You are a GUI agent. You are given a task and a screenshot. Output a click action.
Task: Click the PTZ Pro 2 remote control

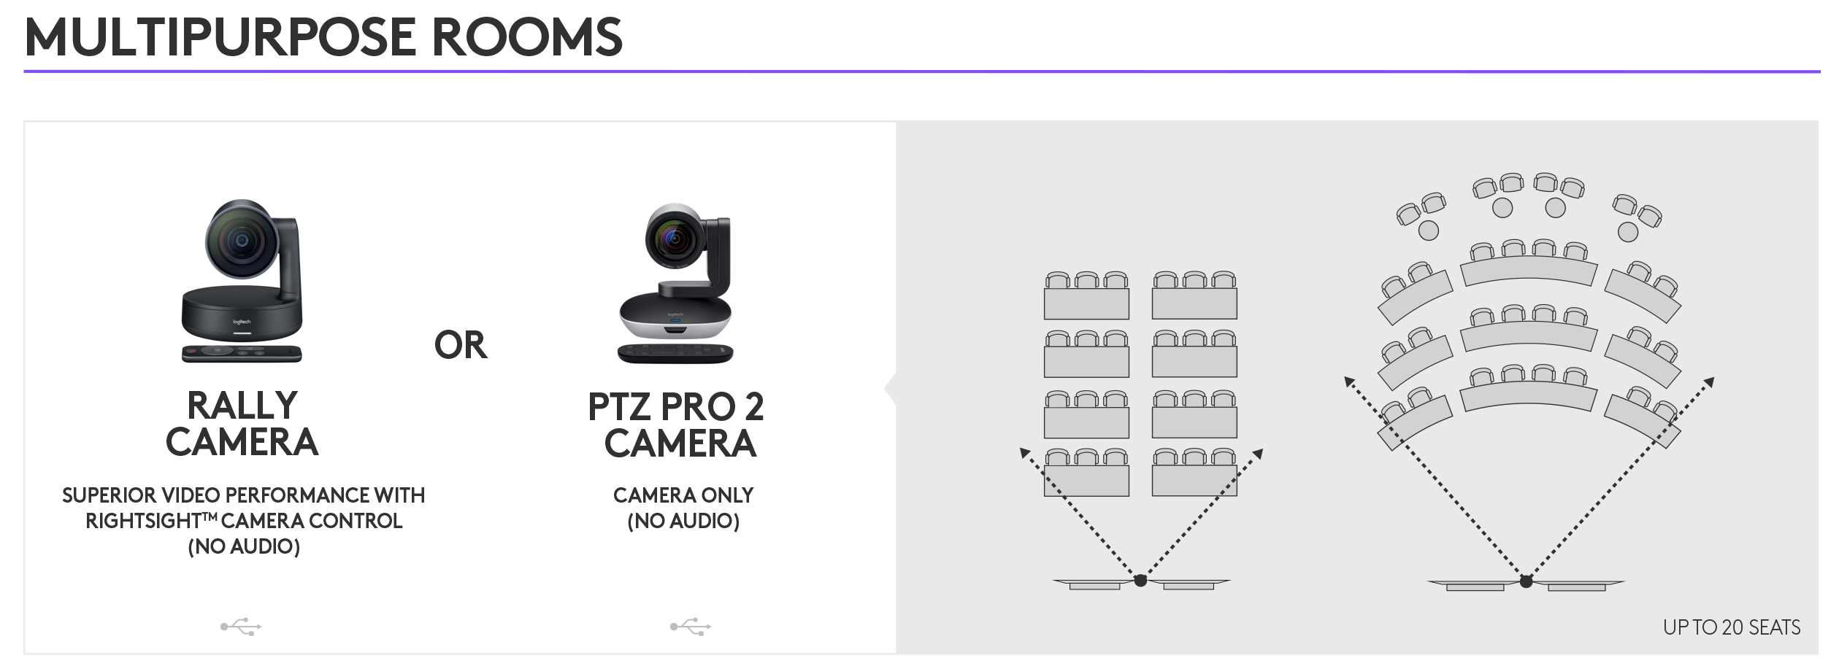675,353
